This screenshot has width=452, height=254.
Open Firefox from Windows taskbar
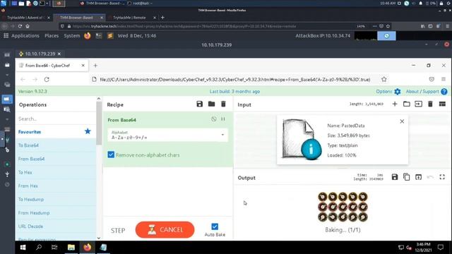[x=88, y=247]
